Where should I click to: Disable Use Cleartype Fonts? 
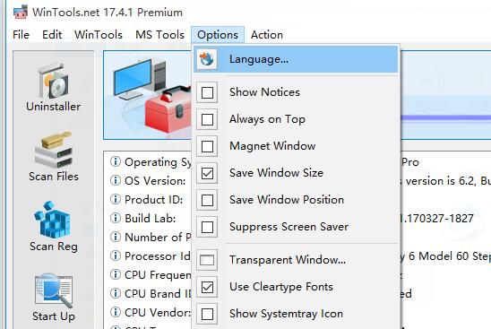point(207,287)
